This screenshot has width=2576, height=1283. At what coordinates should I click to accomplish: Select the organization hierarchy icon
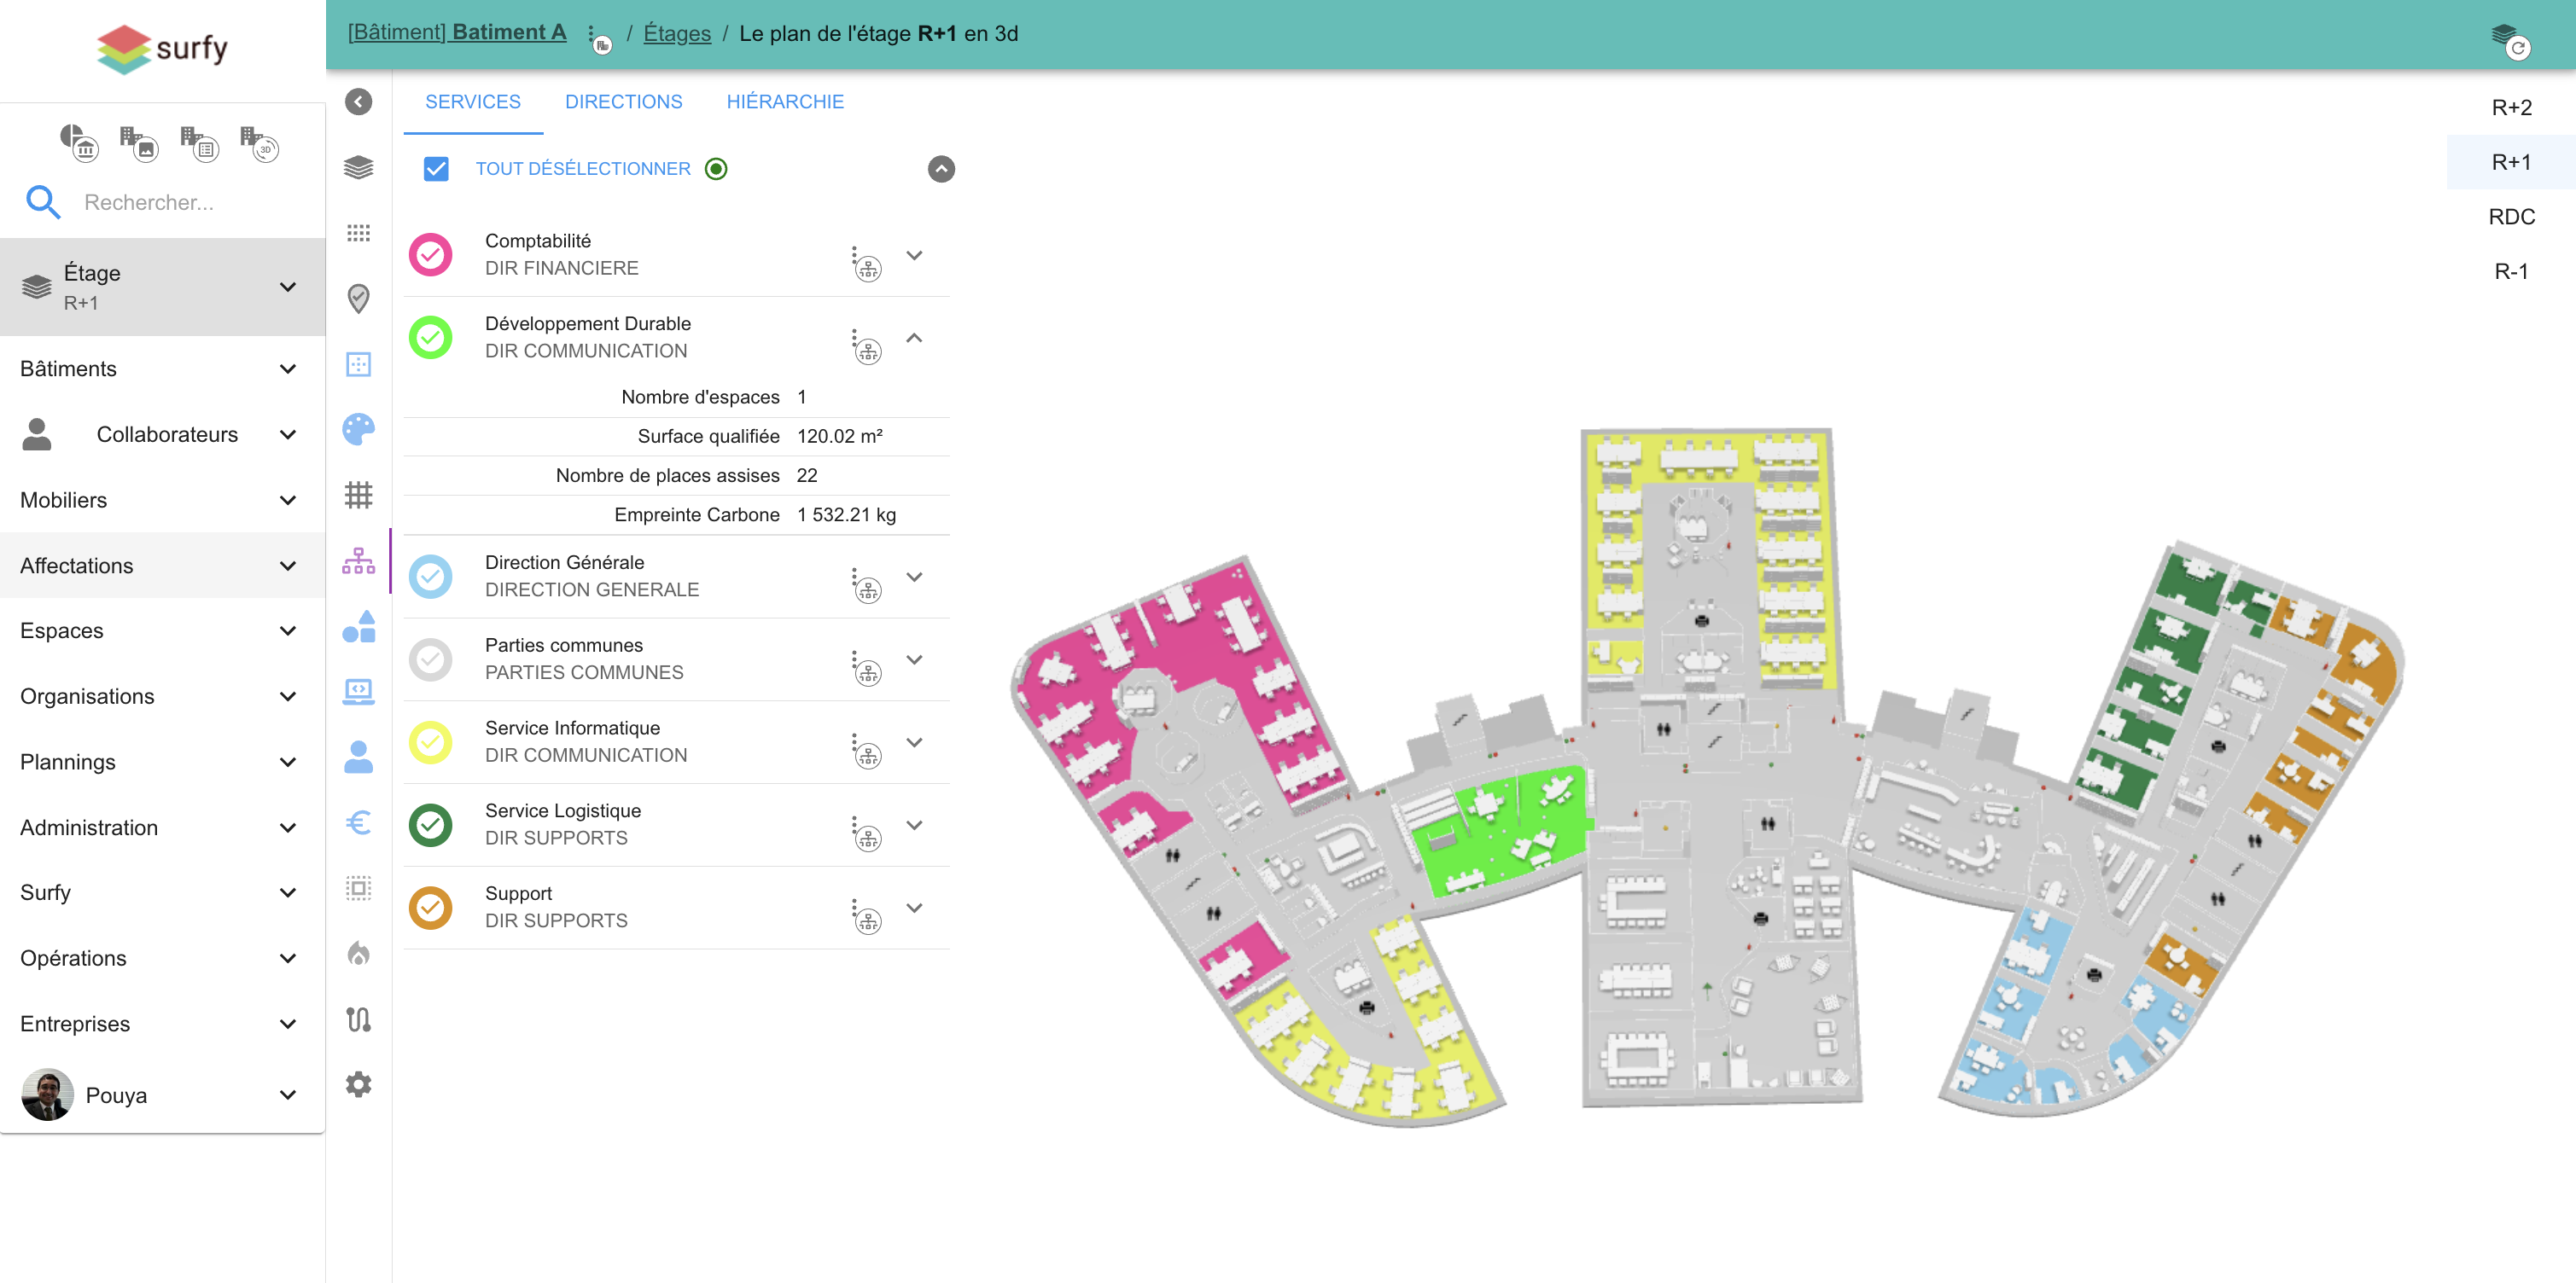tap(358, 560)
